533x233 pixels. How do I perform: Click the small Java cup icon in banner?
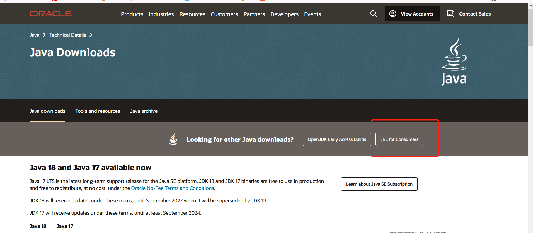[173, 139]
